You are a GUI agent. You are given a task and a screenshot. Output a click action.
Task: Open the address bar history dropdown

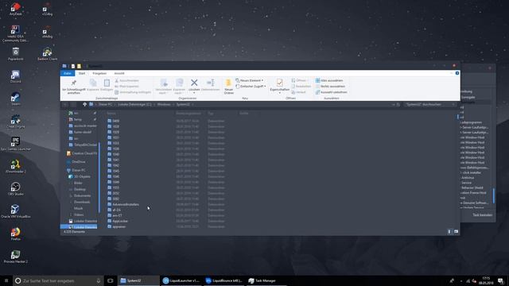(x=394, y=104)
